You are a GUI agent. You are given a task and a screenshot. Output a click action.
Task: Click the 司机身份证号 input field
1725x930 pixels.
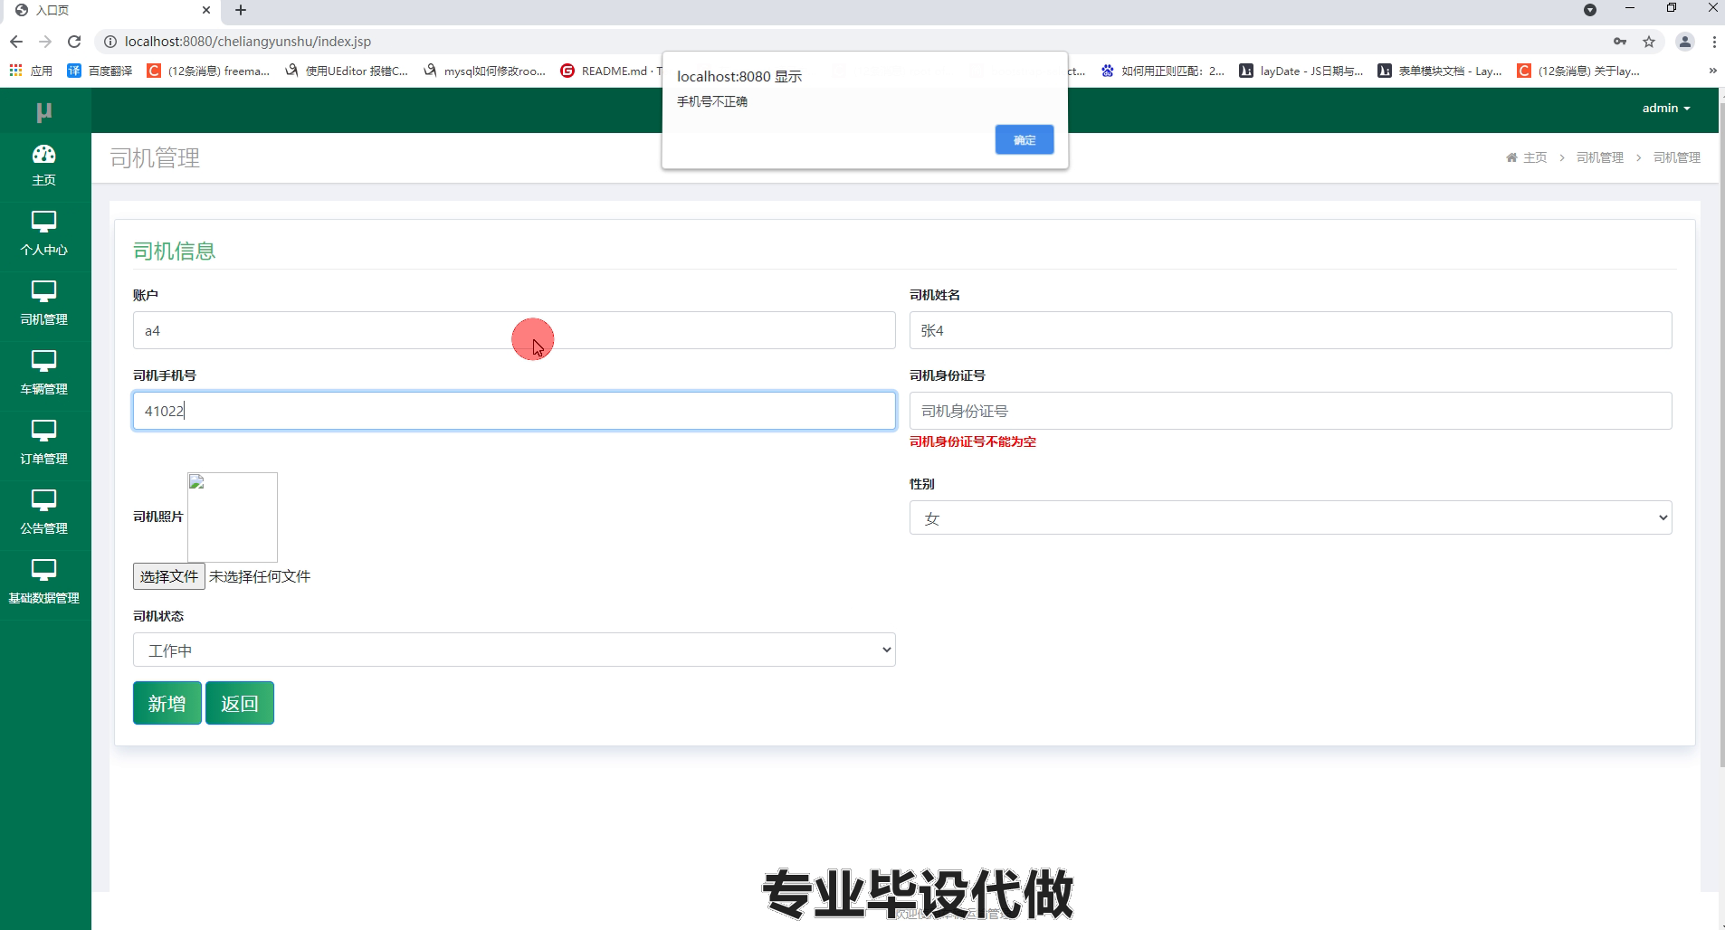(x=1291, y=411)
